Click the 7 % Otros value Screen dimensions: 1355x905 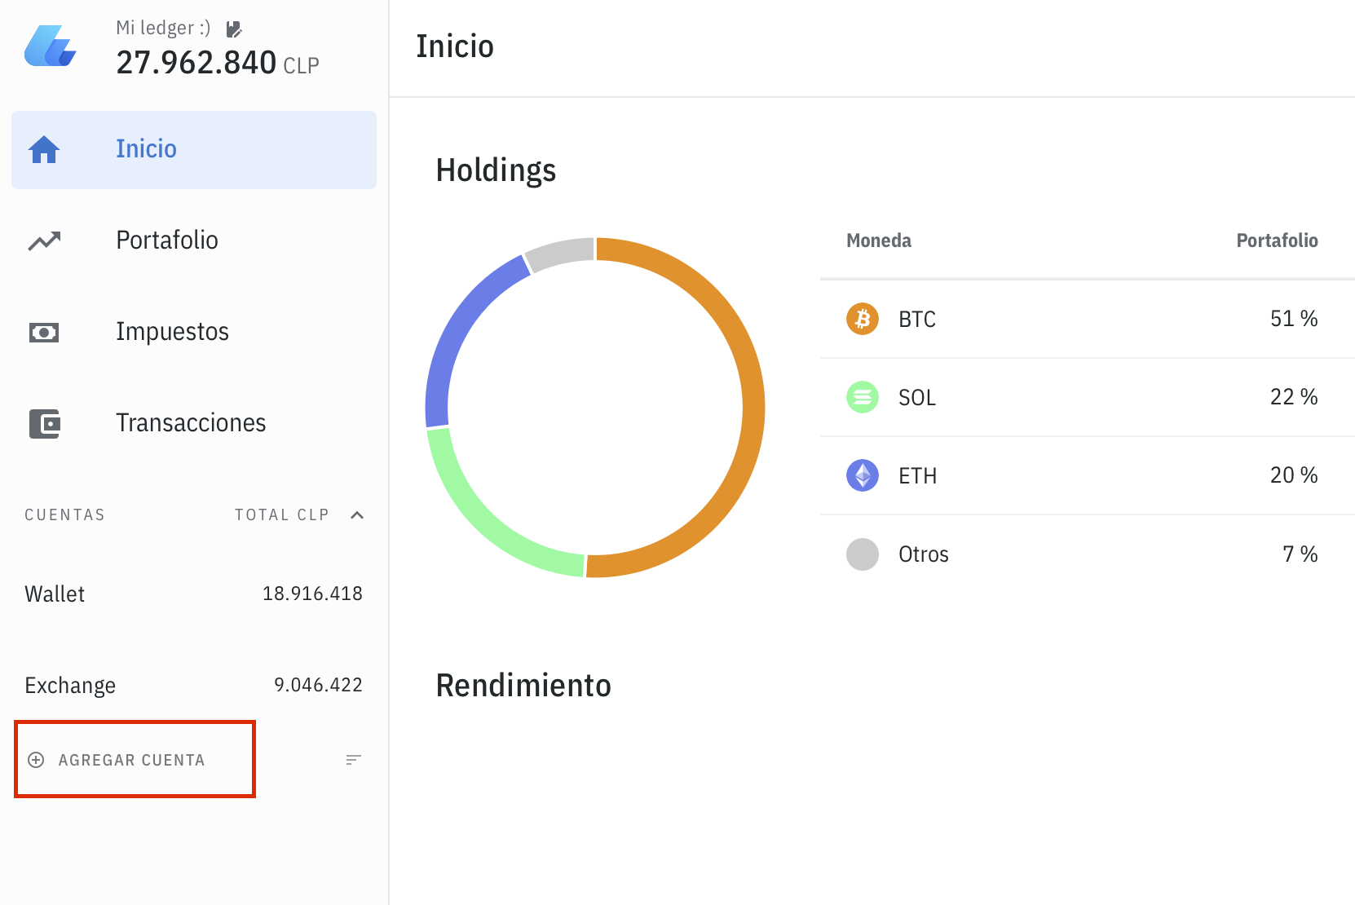click(1300, 554)
